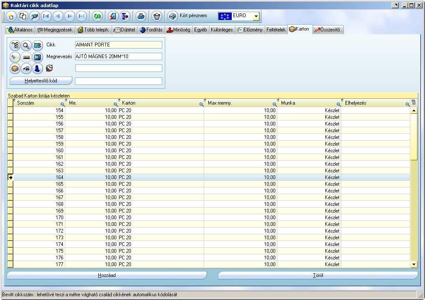Click search icon in Max menny. column header
The height and width of the screenshot is (300, 425).
point(274,104)
